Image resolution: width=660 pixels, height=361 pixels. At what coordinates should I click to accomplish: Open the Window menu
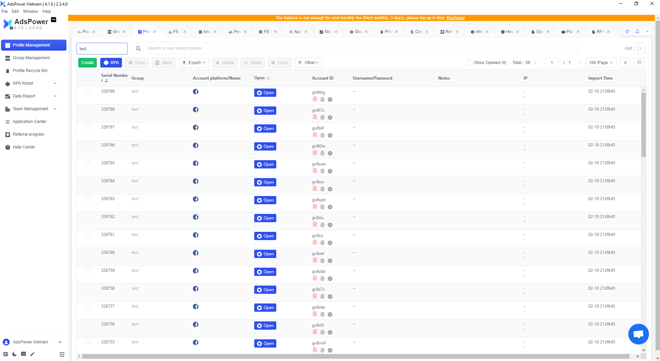click(x=30, y=11)
